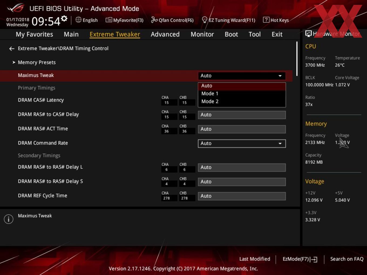The height and width of the screenshot is (275, 367).
Task: Click memory capacity 8192 MB value
Action: [x=314, y=162]
